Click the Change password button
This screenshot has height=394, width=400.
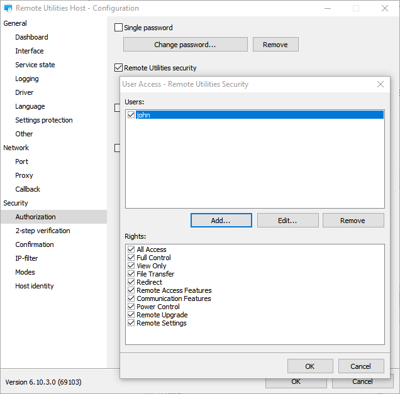(185, 45)
